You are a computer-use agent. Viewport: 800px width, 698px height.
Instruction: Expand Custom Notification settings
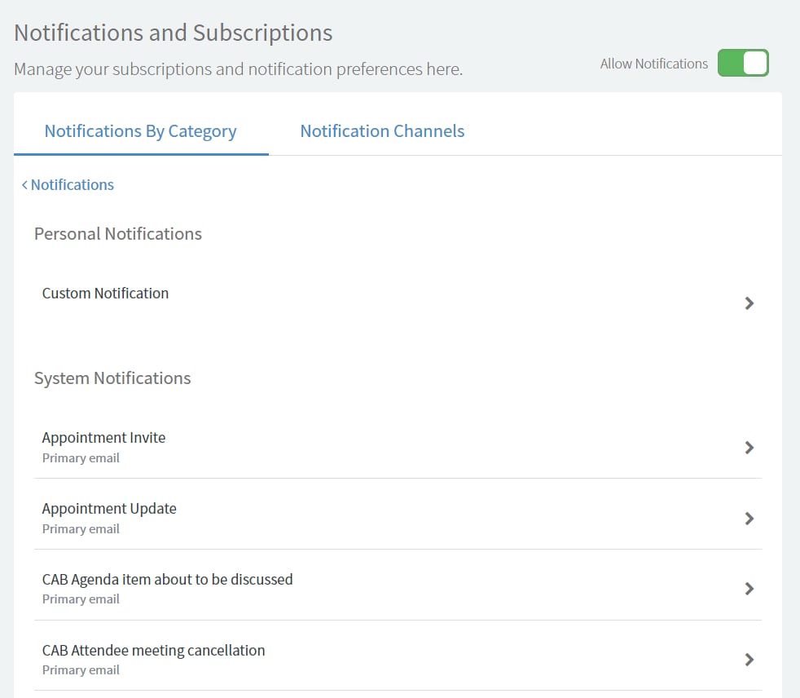pyautogui.click(x=105, y=293)
